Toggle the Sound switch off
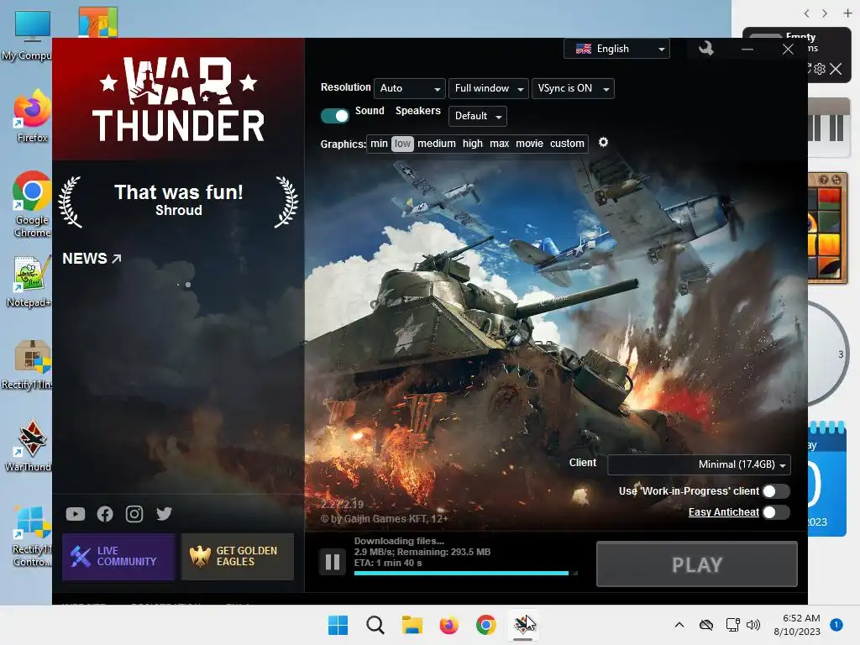The image size is (860, 645). pos(334,116)
